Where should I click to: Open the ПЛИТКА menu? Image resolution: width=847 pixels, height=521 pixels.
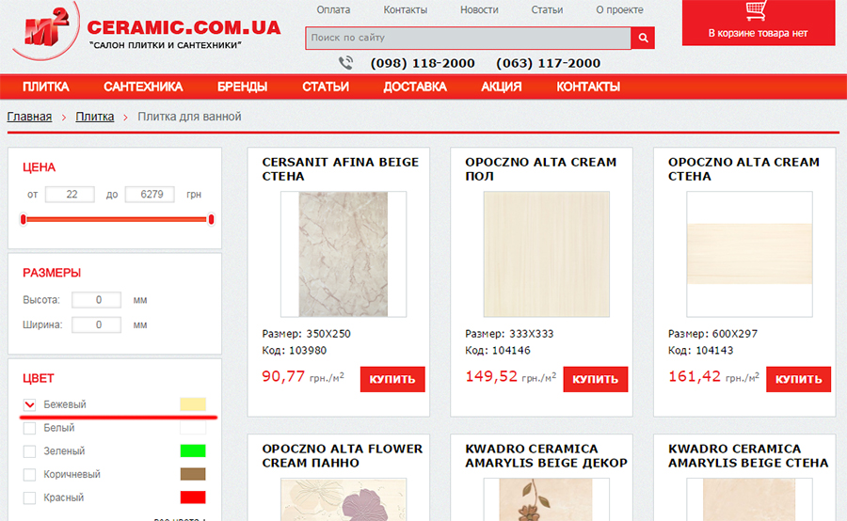[46, 87]
